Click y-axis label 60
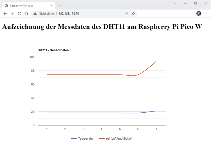 click(x=33, y=84)
